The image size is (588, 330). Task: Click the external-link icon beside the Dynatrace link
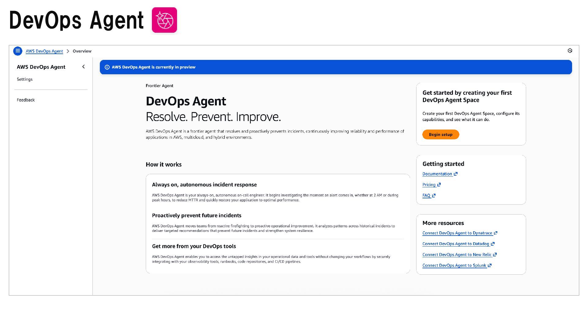(496, 233)
